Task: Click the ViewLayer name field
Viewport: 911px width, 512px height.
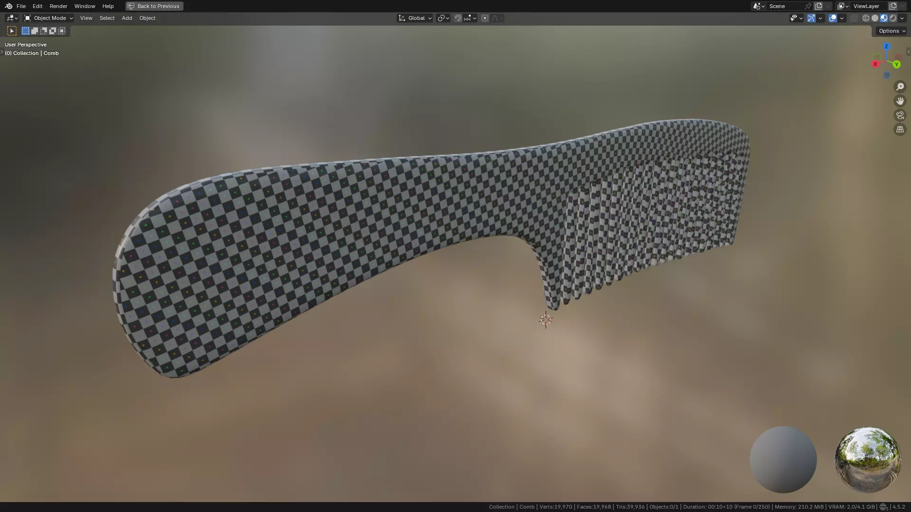Action: click(x=869, y=6)
